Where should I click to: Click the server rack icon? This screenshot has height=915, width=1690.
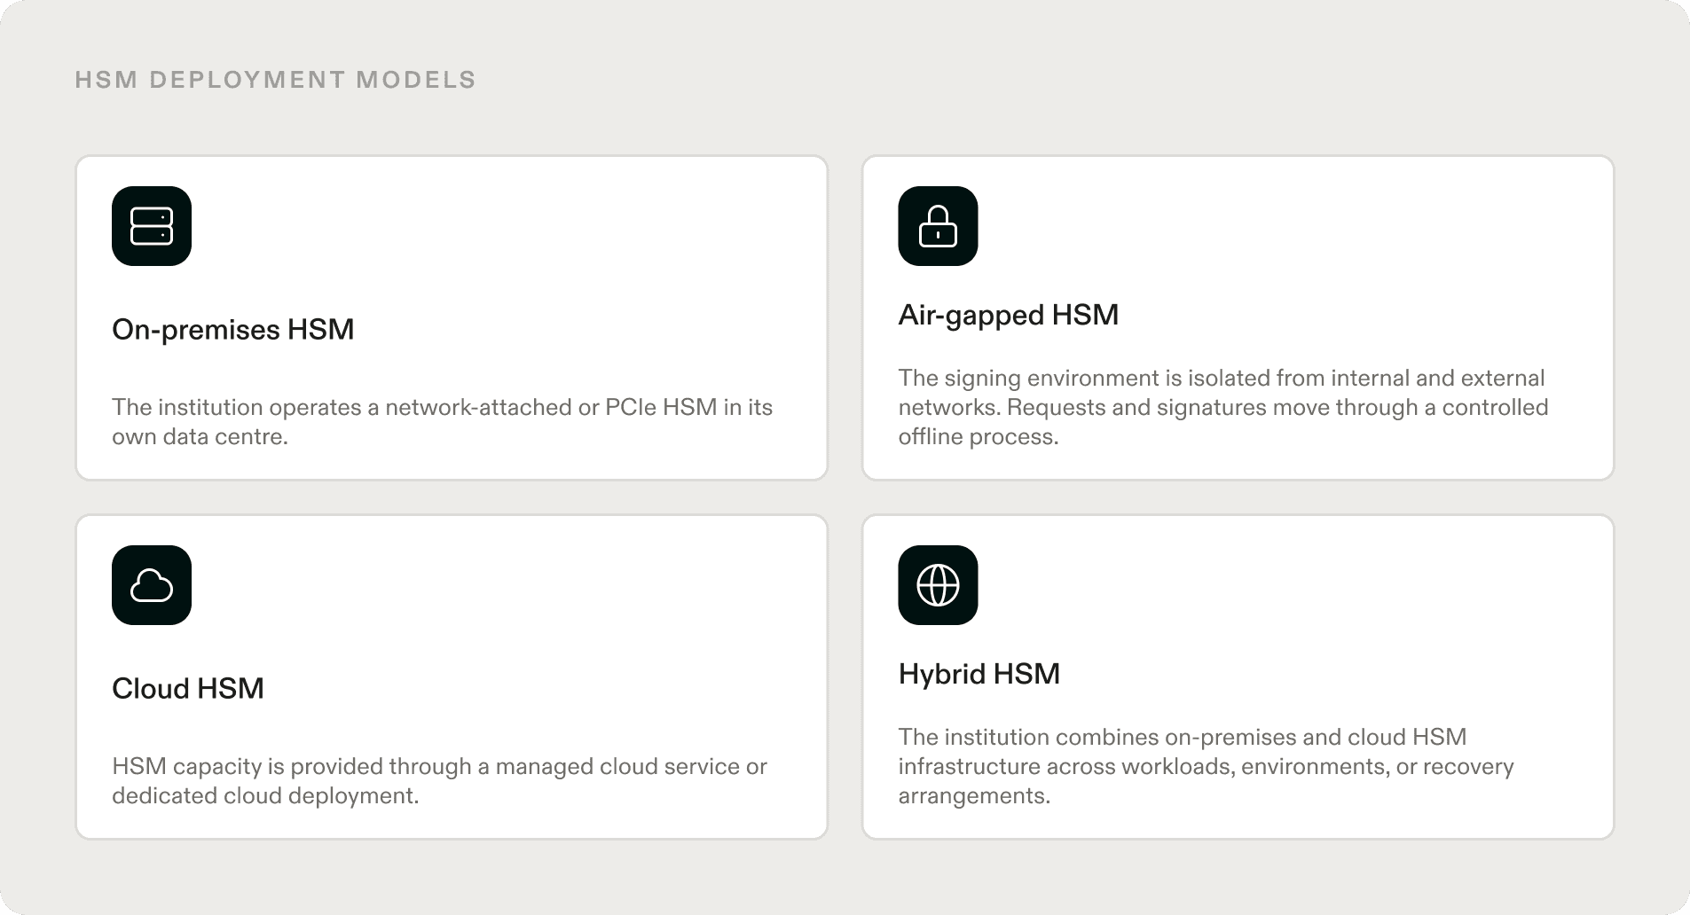click(152, 226)
